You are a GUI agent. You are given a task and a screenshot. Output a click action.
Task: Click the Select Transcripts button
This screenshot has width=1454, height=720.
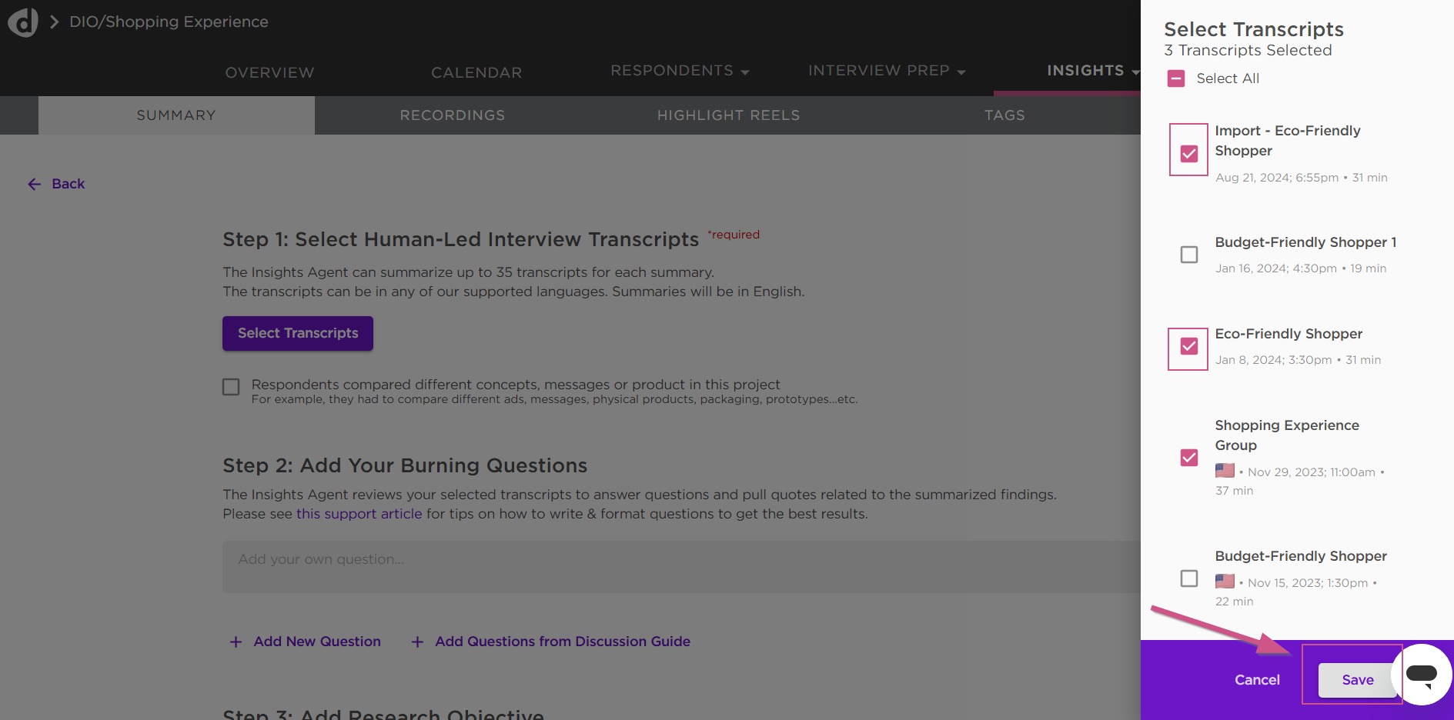[298, 333]
